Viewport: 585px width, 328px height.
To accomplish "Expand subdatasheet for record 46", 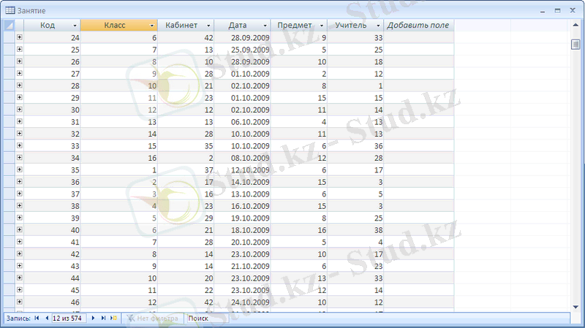I will pyautogui.click(x=20, y=302).
